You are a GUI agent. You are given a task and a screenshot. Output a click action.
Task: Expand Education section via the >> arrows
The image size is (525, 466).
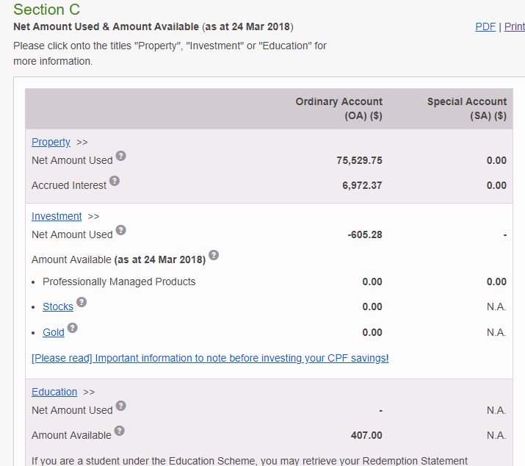tap(89, 392)
